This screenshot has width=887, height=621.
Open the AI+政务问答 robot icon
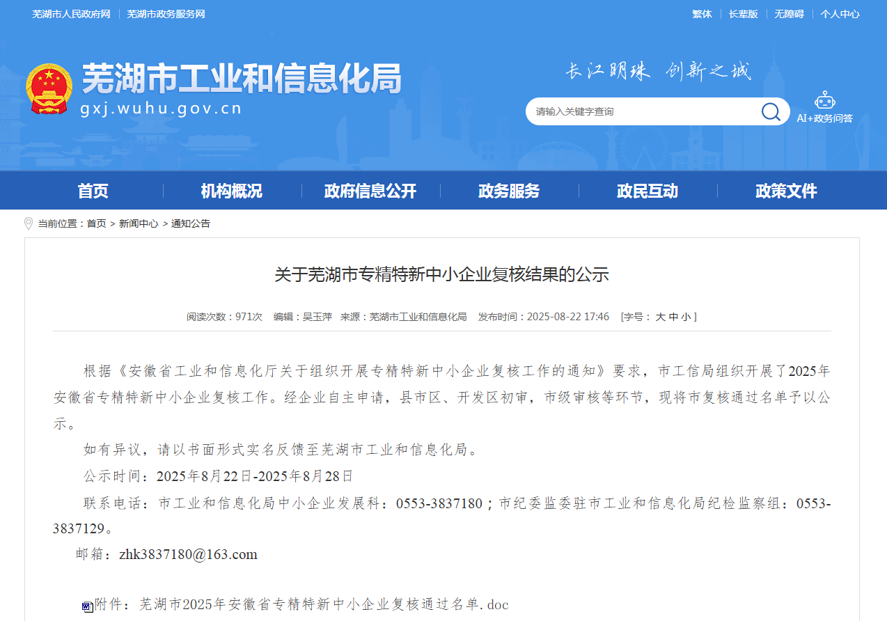point(824,100)
